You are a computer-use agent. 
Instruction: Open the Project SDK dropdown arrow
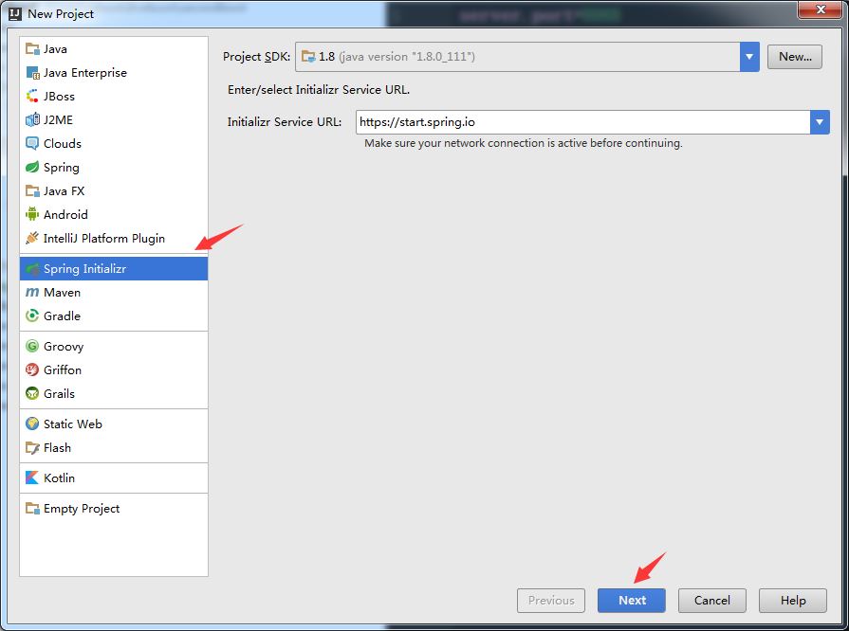coord(749,57)
